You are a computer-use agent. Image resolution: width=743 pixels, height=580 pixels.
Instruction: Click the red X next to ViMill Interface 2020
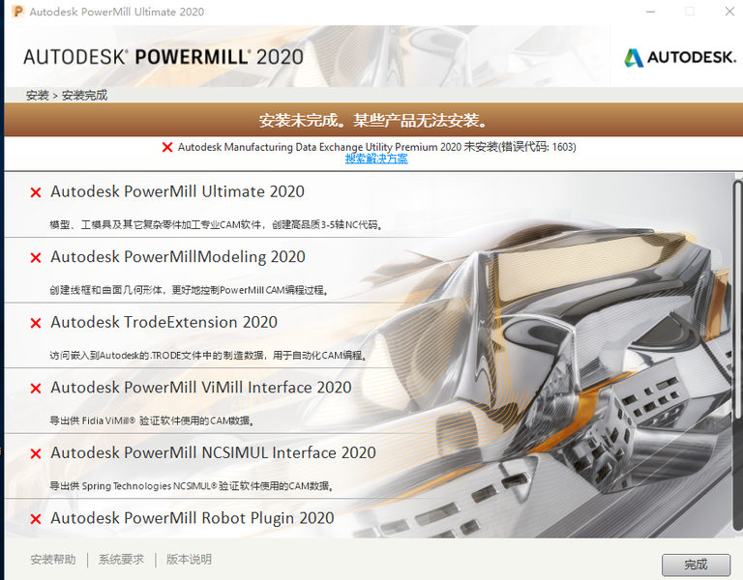coord(36,389)
